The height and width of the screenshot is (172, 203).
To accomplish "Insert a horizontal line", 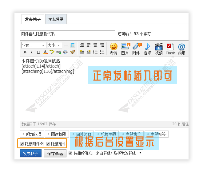I will pos(66,45).
